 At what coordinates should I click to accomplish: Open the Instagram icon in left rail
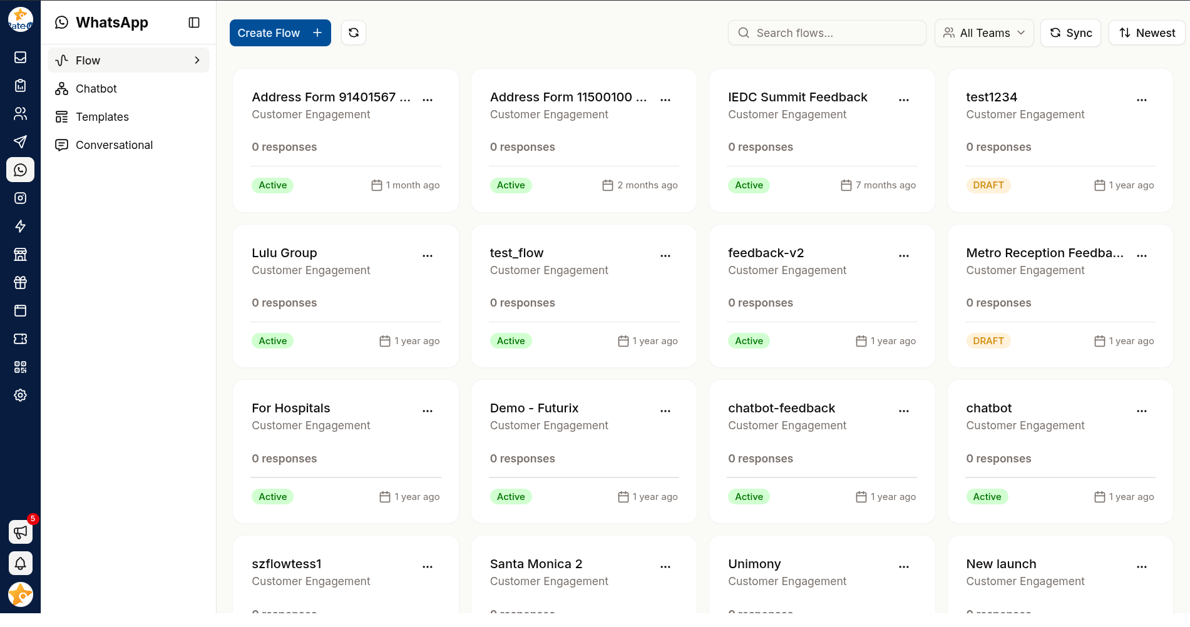click(20, 198)
